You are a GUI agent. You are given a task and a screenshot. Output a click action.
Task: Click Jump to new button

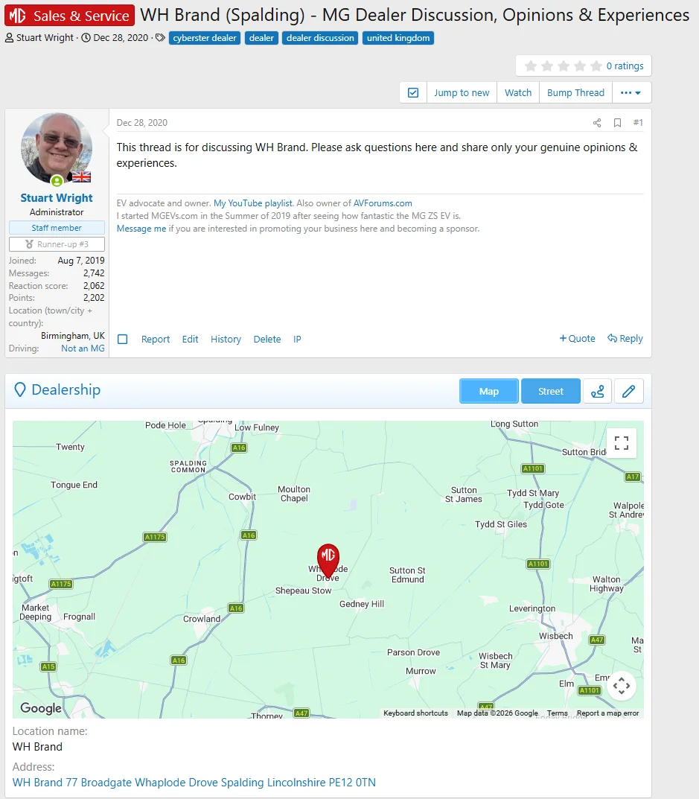[x=462, y=93]
